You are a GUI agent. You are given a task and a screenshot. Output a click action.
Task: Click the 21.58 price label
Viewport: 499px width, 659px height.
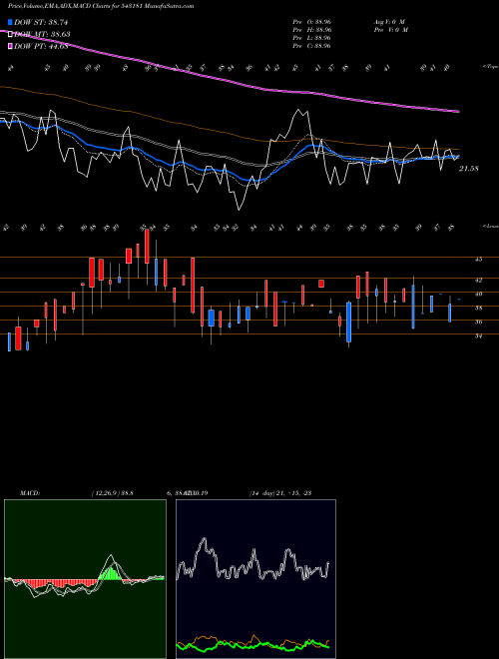coord(469,169)
